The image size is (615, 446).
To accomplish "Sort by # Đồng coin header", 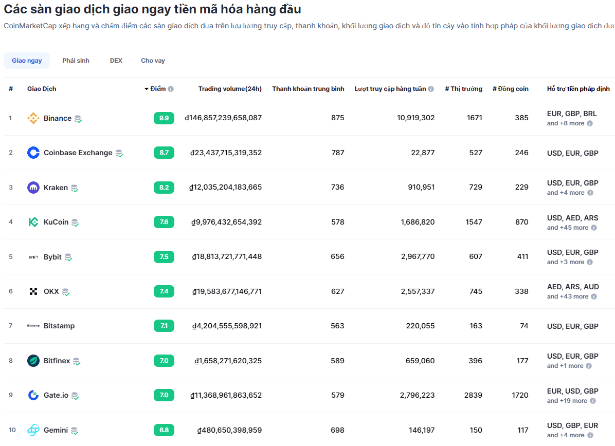I will [510, 89].
